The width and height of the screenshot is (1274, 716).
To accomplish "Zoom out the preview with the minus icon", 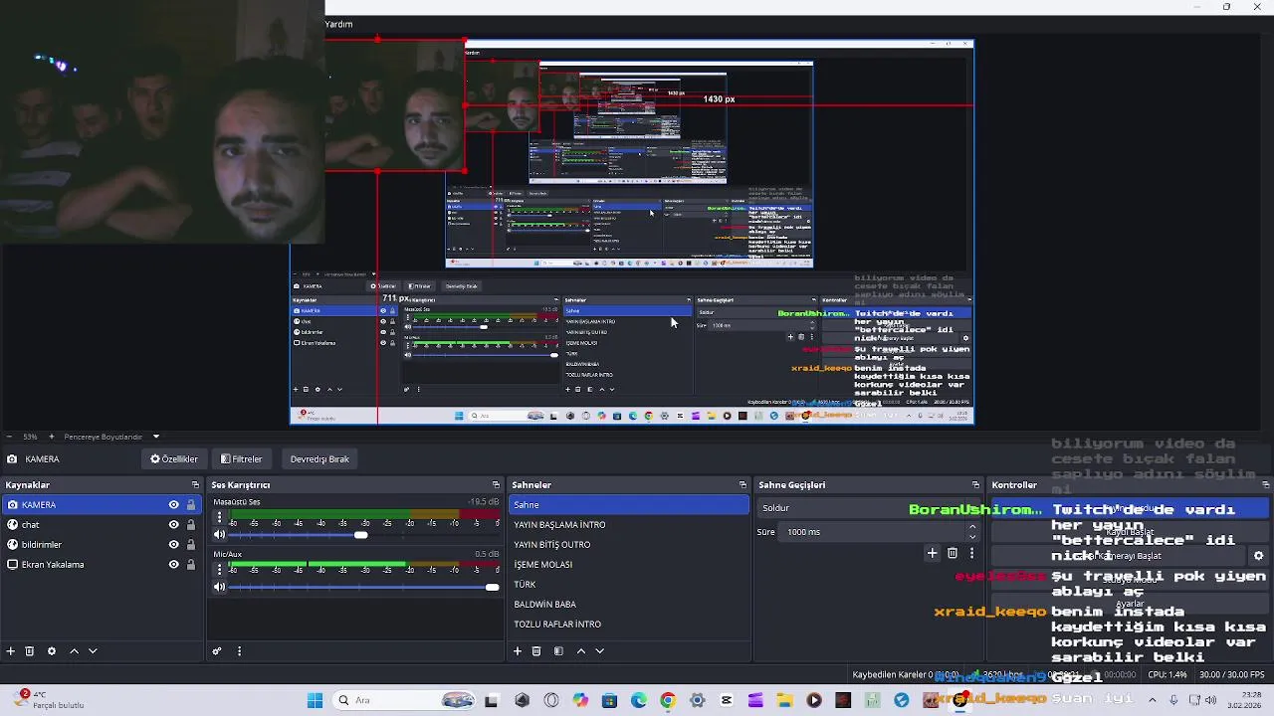I will pos(9,437).
